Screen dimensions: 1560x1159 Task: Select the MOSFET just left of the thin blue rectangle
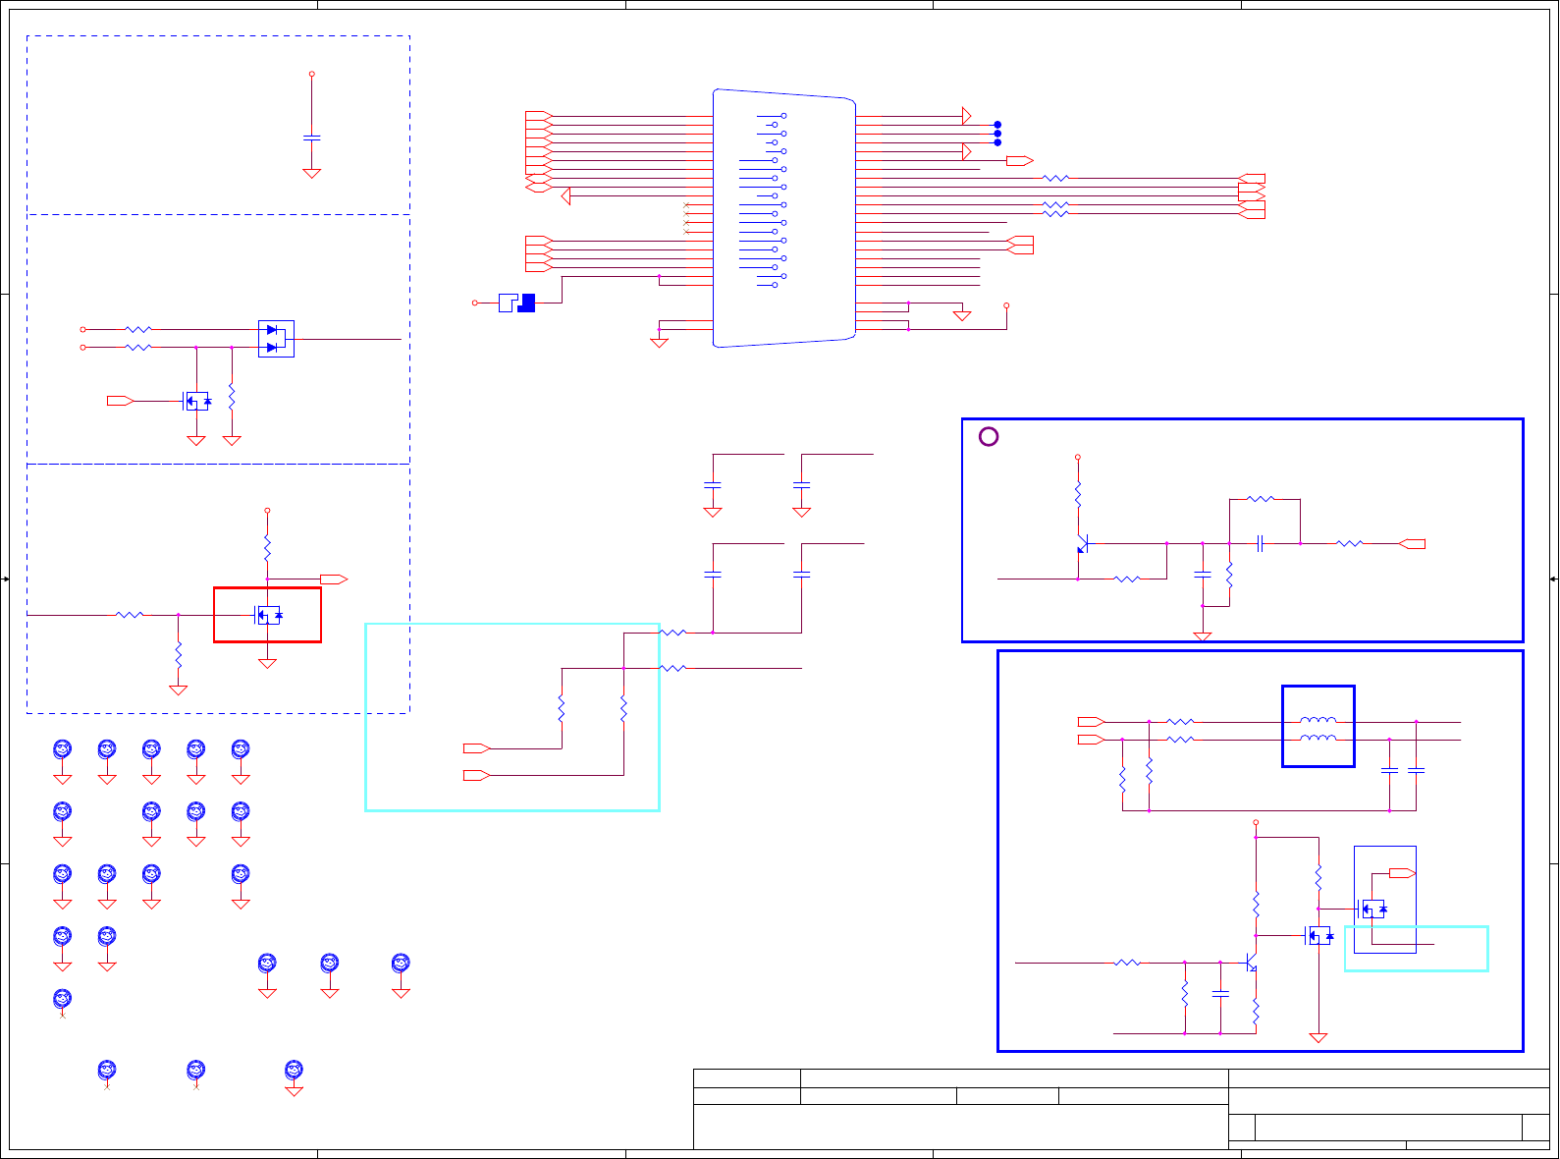(1318, 936)
